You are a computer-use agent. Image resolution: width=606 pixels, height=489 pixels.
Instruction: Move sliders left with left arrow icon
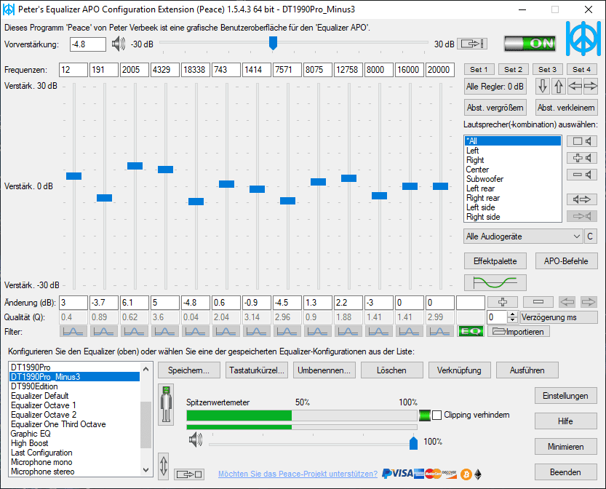click(575, 86)
